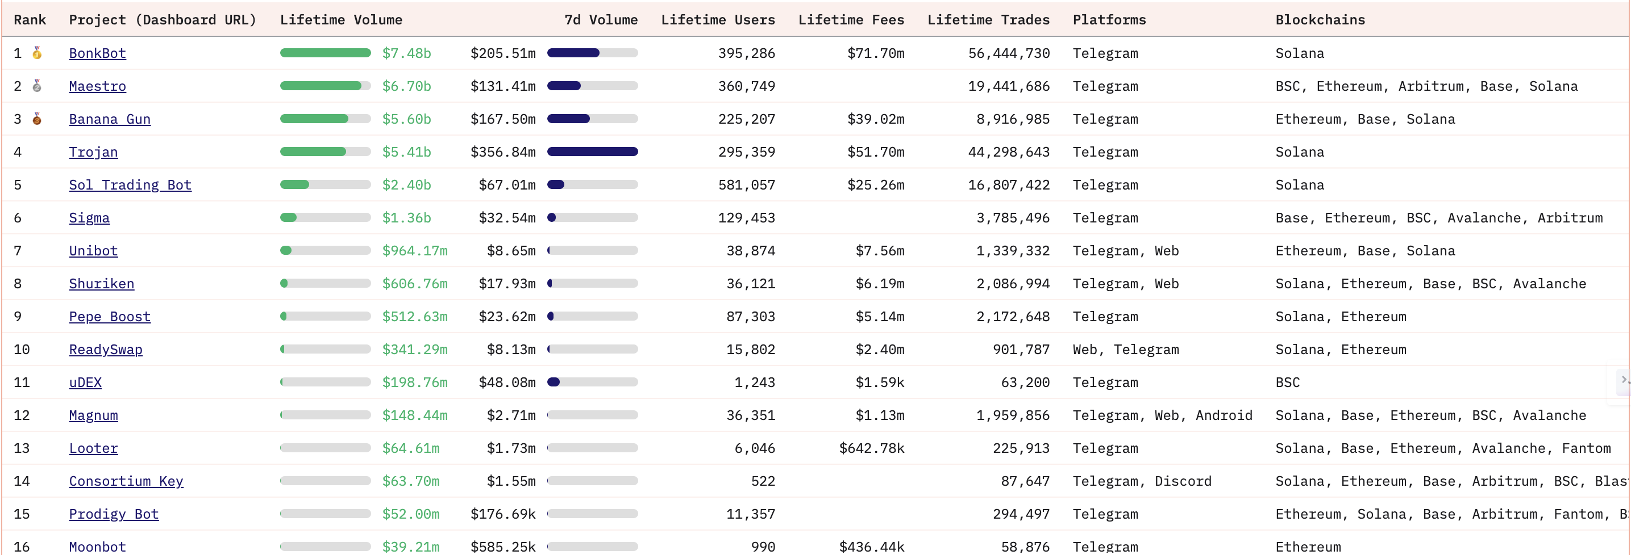Screen dimensions: 1631x555
Task: Click the Lifetime Users column header
Action: (x=717, y=20)
